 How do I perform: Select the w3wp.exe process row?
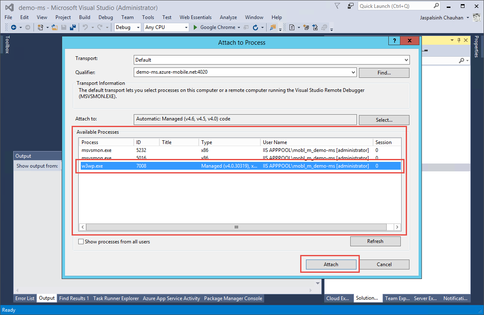point(240,166)
